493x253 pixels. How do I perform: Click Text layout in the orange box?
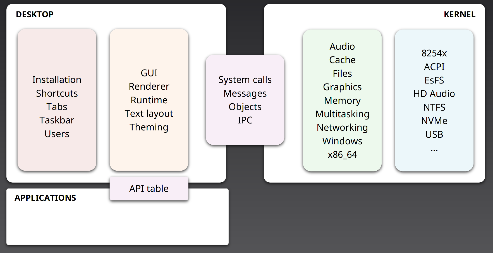(149, 114)
